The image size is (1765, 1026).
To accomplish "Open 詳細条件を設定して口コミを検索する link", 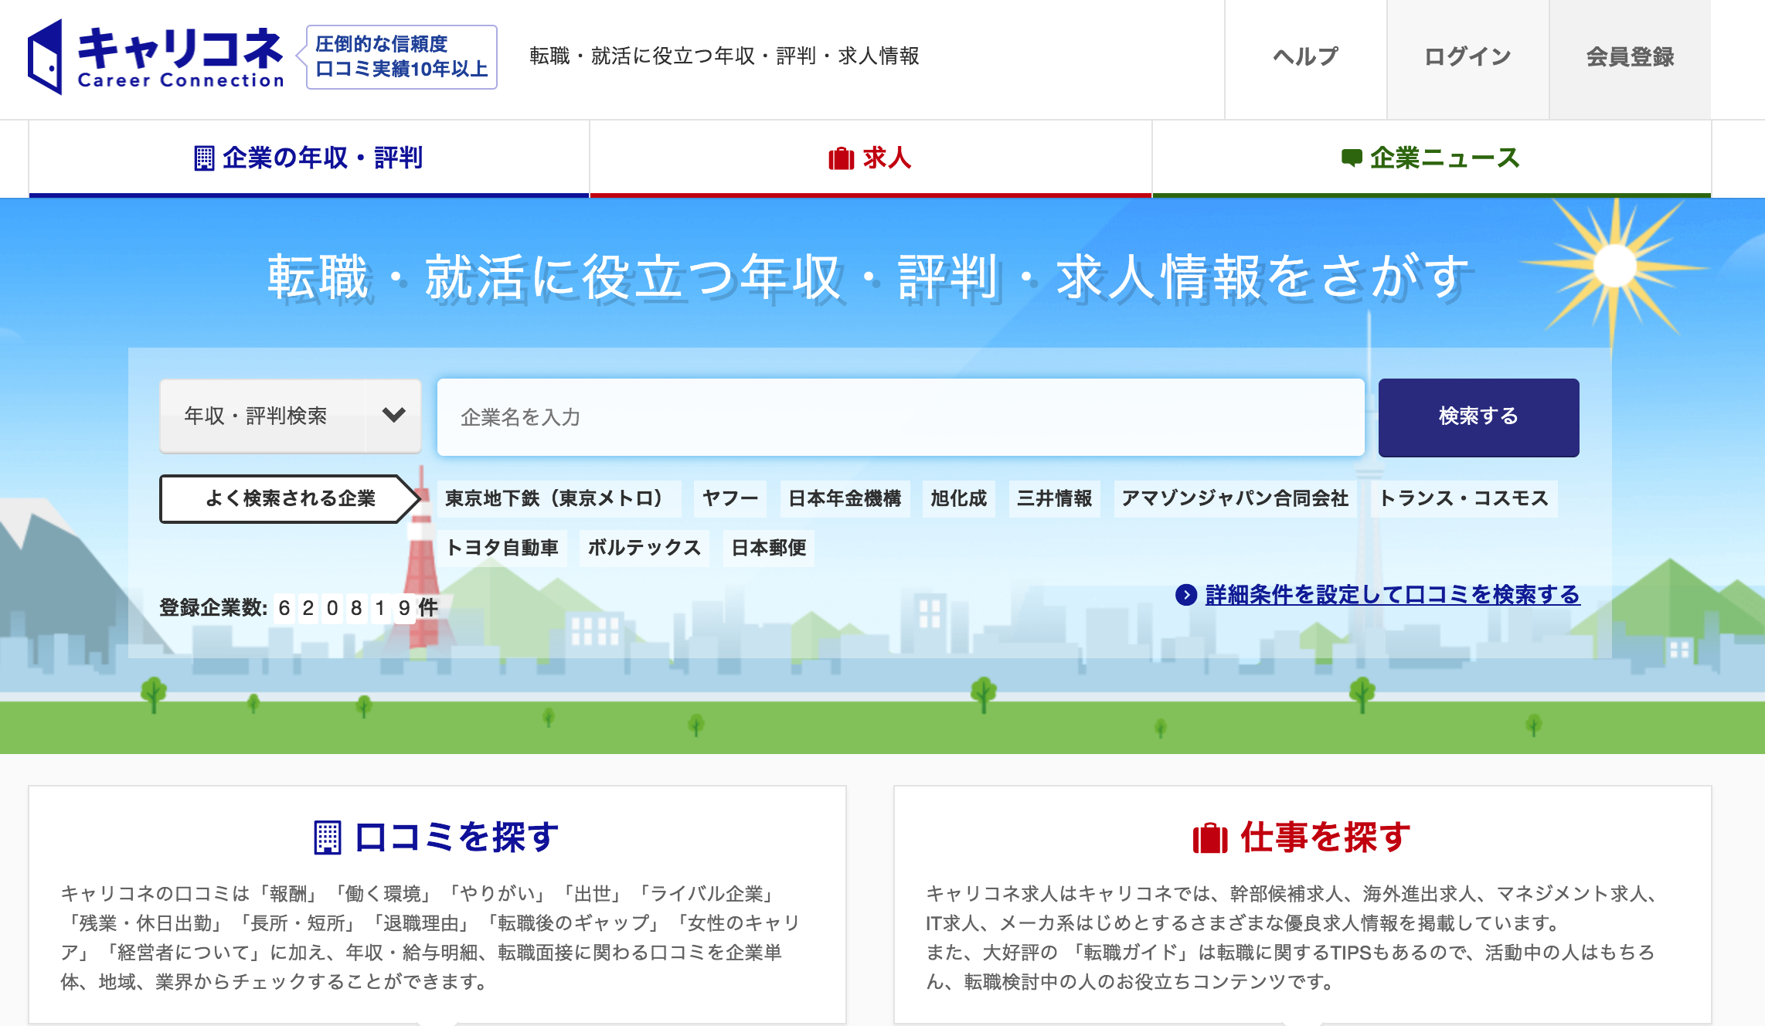I will (1393, 595).
